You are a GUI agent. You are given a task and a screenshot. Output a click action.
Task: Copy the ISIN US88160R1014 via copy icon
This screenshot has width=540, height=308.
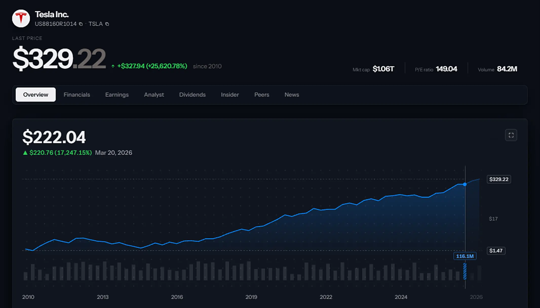[81, 24]
